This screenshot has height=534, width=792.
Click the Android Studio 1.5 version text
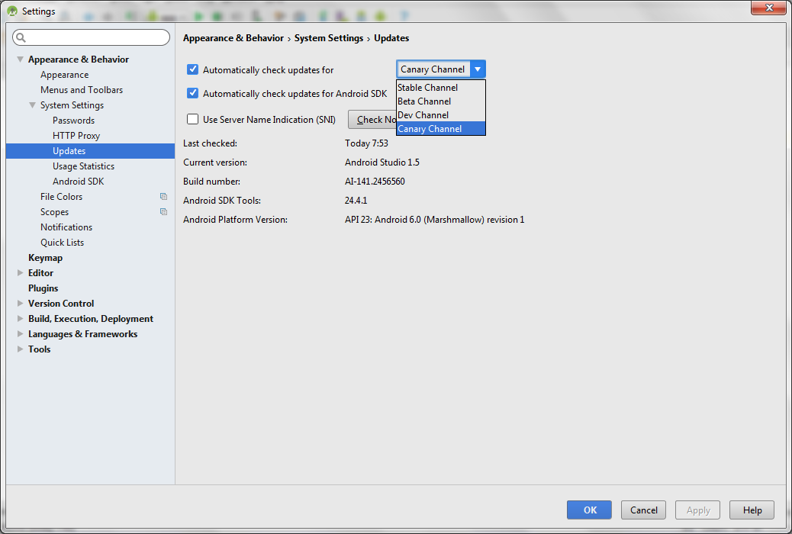pos(382,162)
